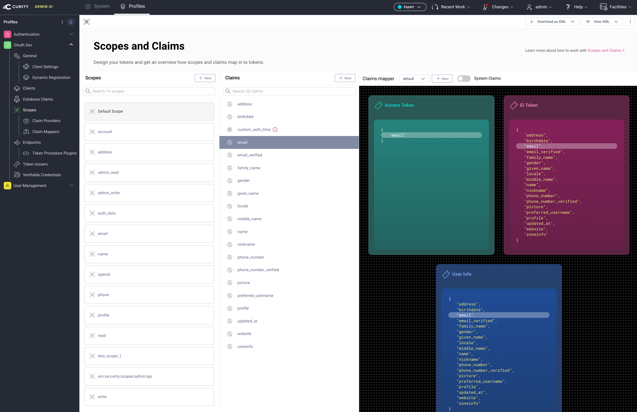Collapse the Profiles sidebar with arrow icon
The image size is (637, 412).
pos(71,22)
